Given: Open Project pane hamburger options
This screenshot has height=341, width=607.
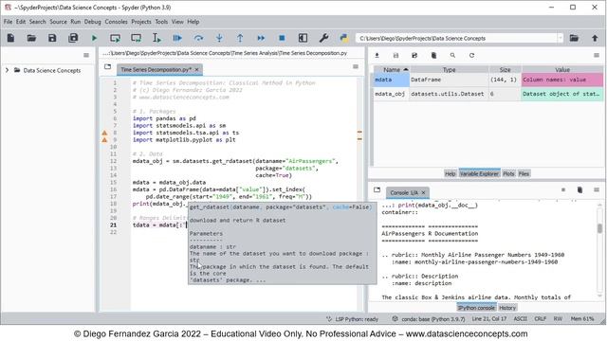Looking at the screenshot, I should click(x=86, y=55).
